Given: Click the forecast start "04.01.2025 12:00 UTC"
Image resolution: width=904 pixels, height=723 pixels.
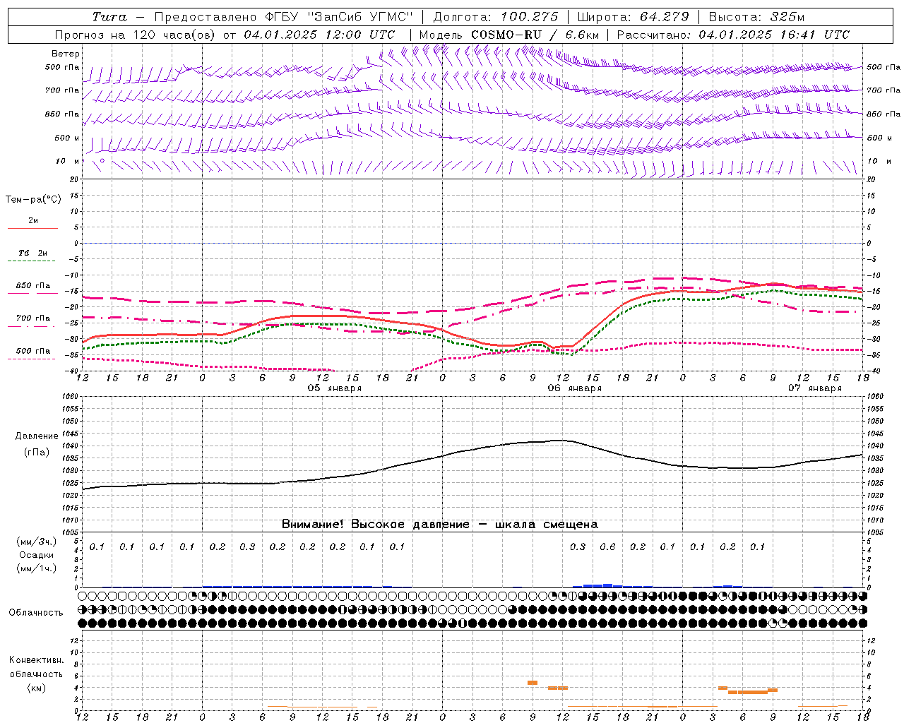Looking at the screenshot, I should click(319, 35).
